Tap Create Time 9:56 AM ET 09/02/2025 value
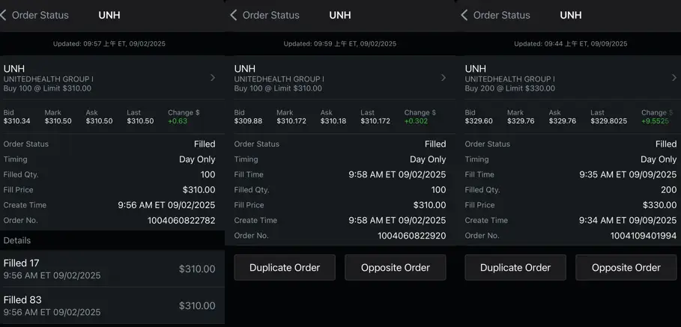Image resolution: width=681 pixels, height=327 pixels. coord(166,205)
